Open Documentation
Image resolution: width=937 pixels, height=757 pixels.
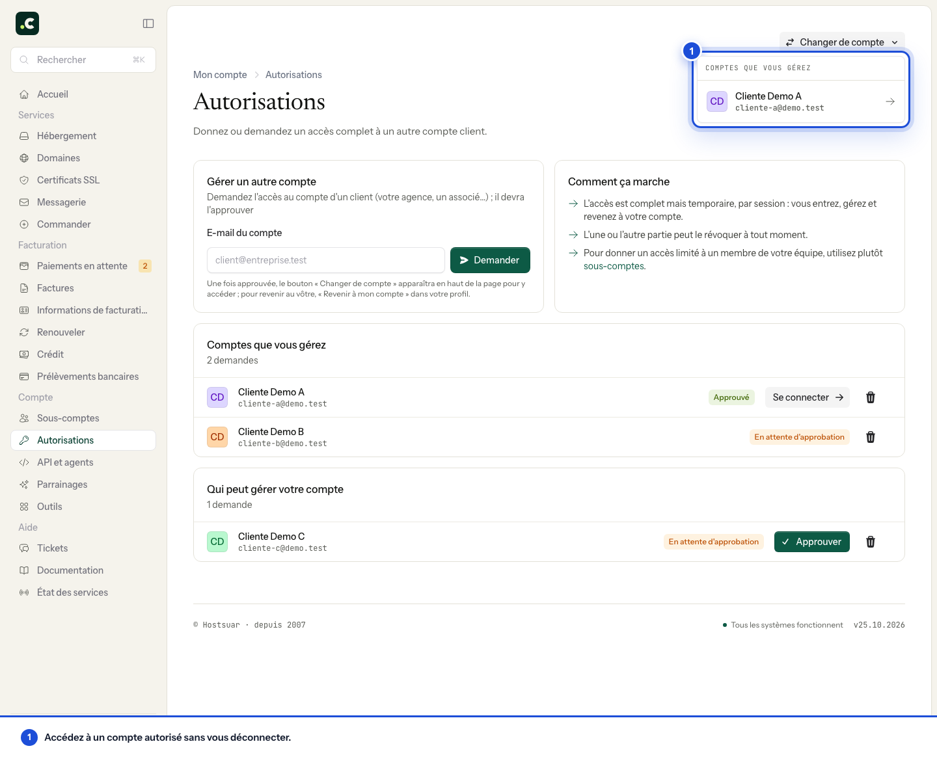coord(83,570)
